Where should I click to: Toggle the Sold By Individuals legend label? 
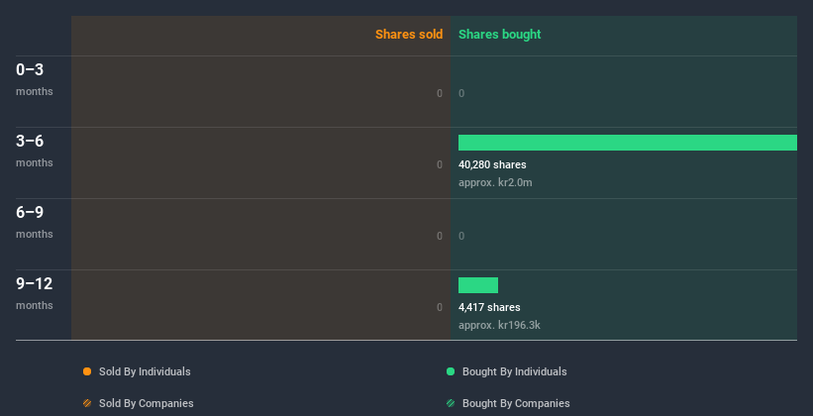pos(145,371)
